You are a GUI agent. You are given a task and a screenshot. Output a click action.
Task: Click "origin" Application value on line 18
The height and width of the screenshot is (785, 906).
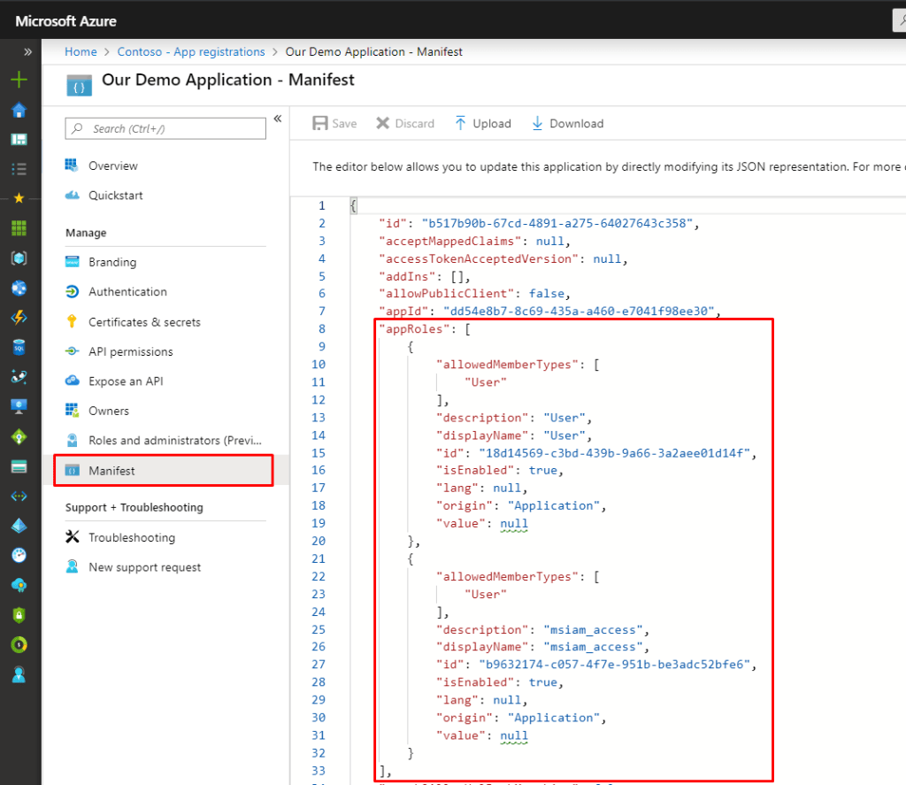554,506
